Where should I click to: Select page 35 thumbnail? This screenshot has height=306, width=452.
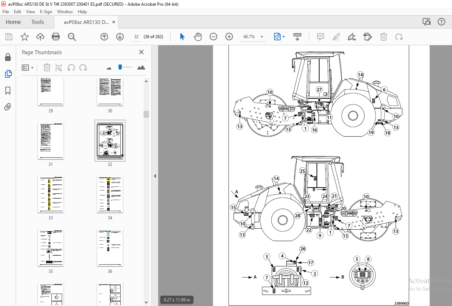coord(51,248)
